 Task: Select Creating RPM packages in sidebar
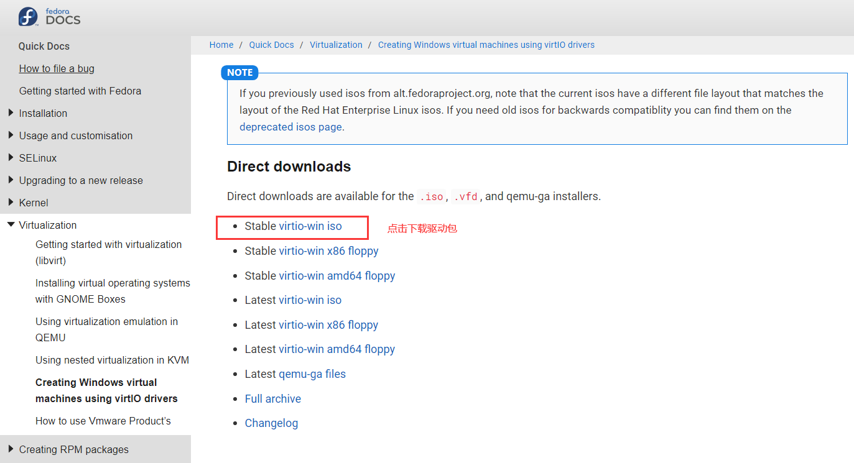[x=74, y=449]
